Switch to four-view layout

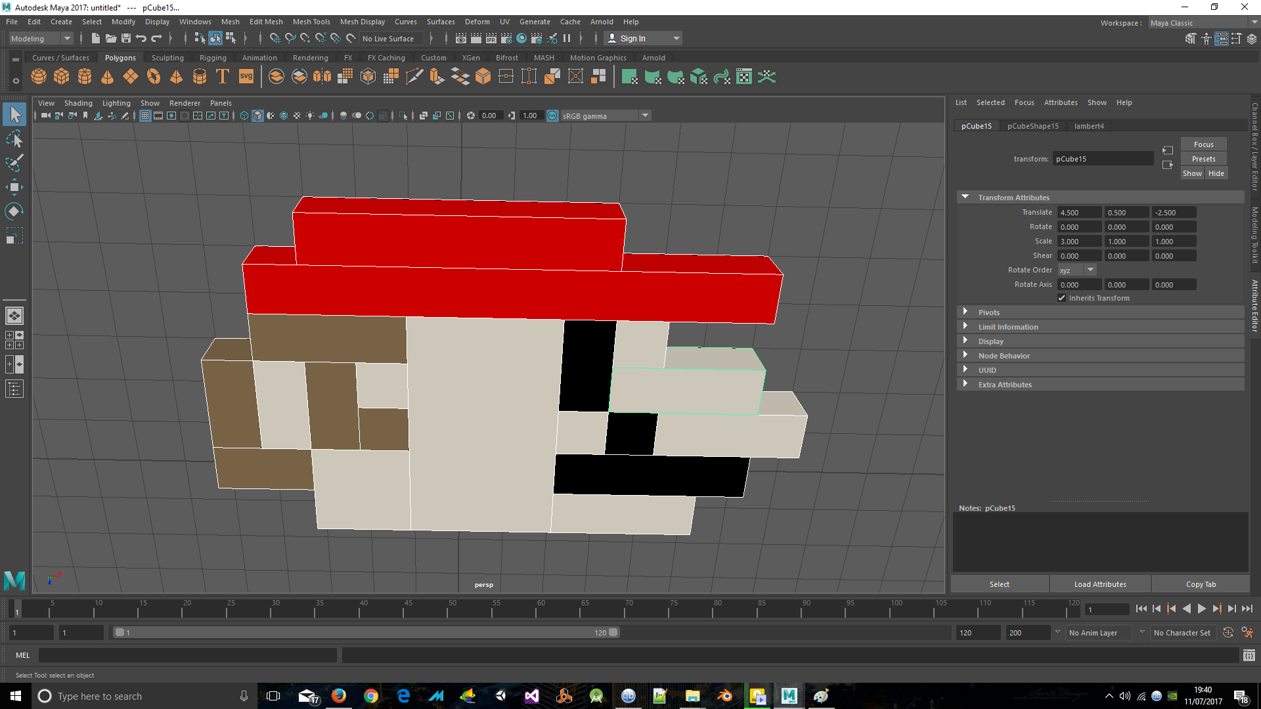[14, 339]
